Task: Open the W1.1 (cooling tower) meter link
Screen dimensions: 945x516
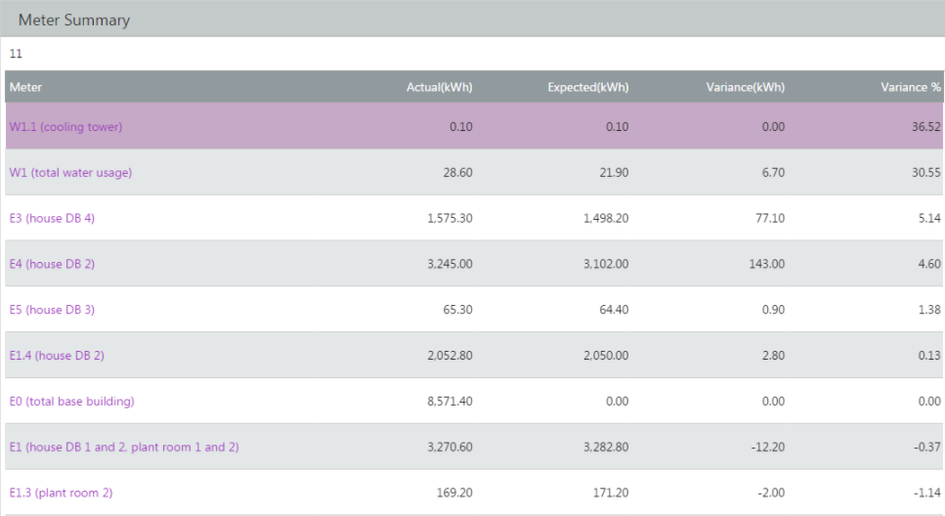Action: click(65, 127)
